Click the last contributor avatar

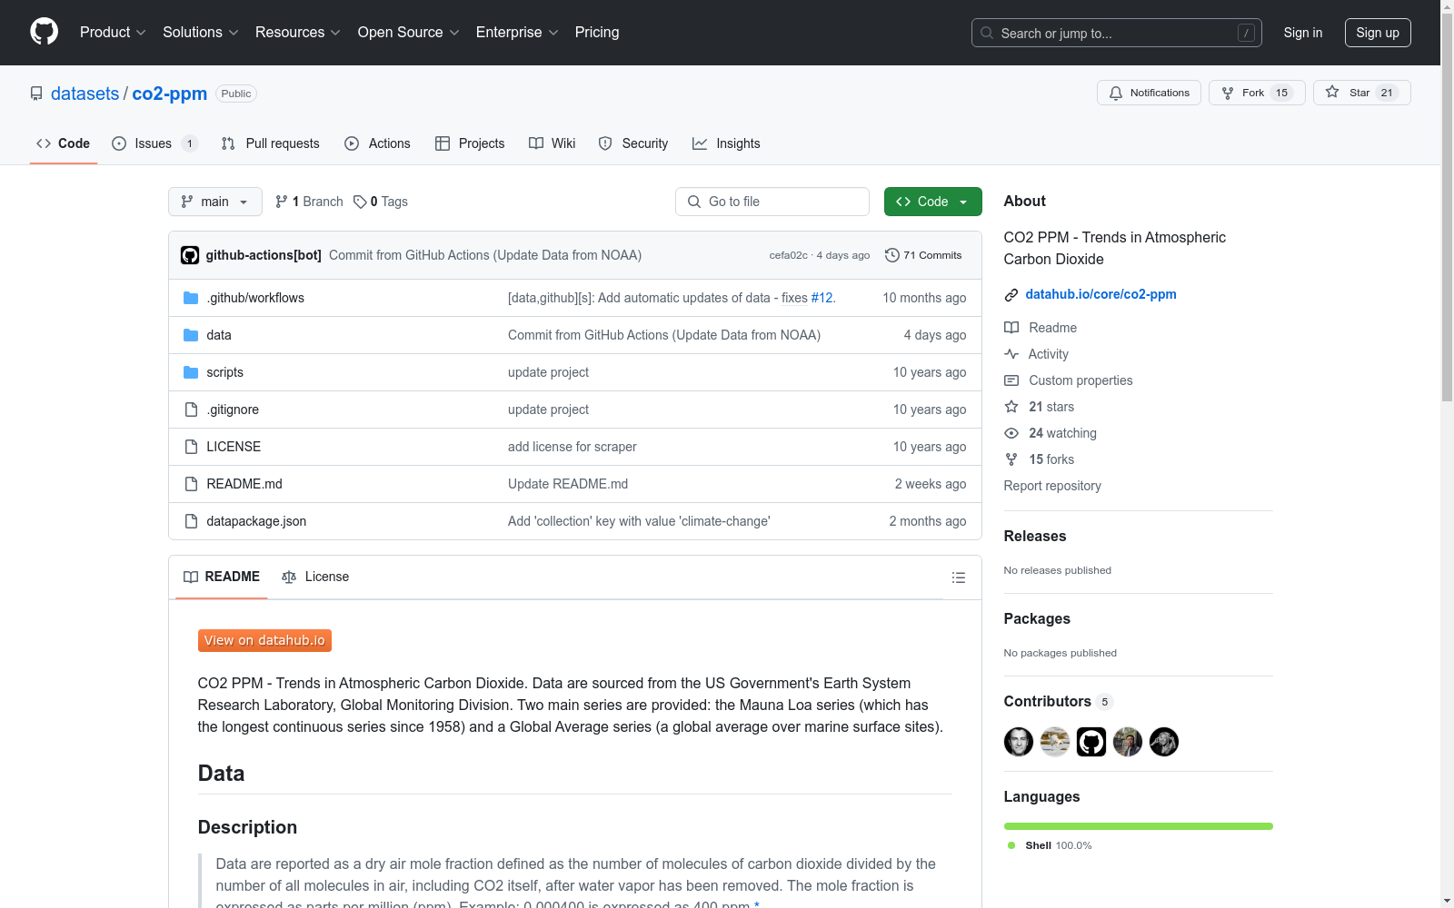pyautogui.click(x=1164, y=742)
